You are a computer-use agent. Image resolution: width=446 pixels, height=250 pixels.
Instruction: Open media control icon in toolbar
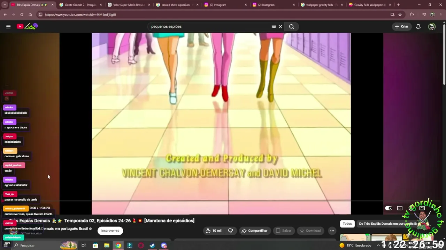(x=424, y=15)
